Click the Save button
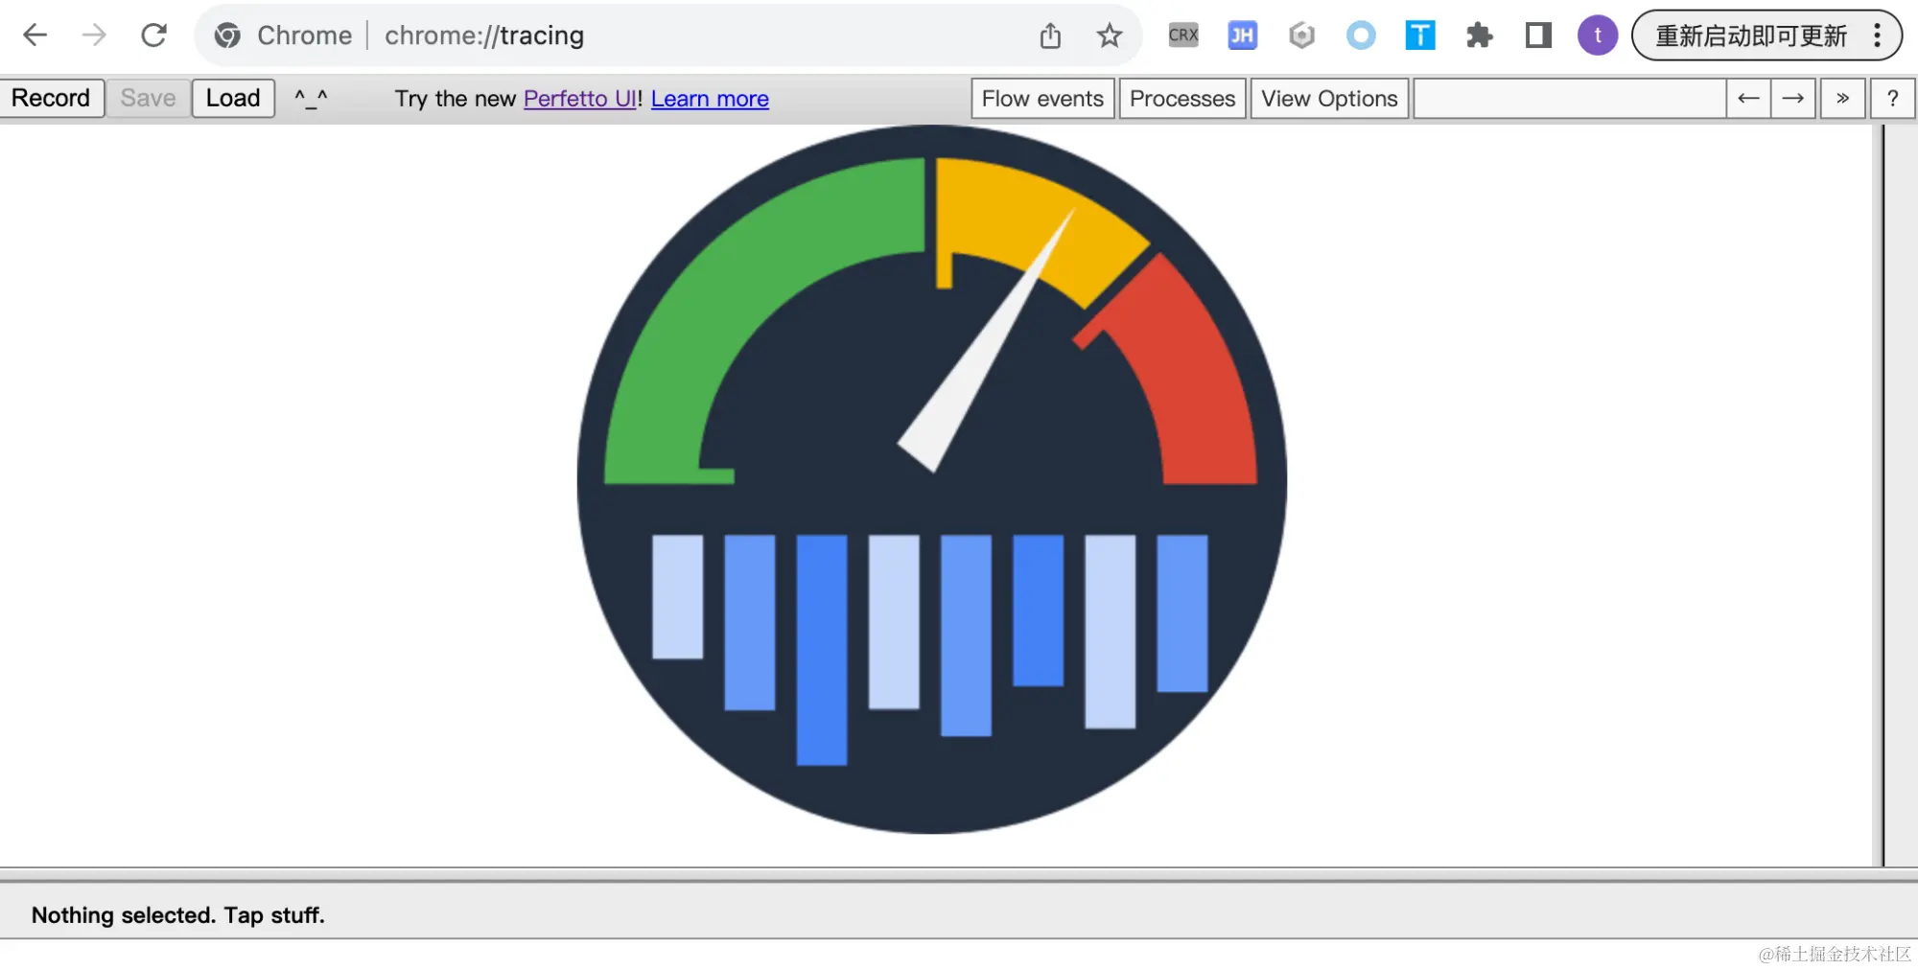The height and width of the screenshot is (970, 1918). click(148, 98)
